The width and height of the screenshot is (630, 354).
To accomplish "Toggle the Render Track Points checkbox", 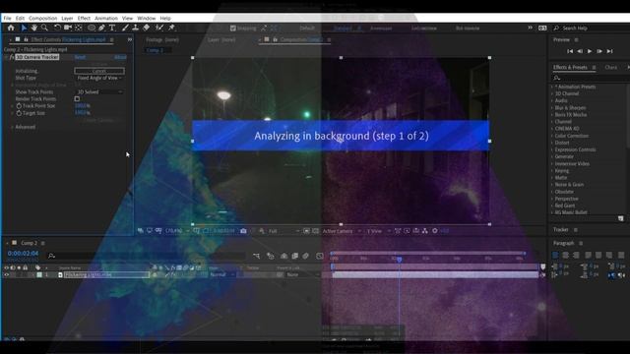I will tap(77, 98).
